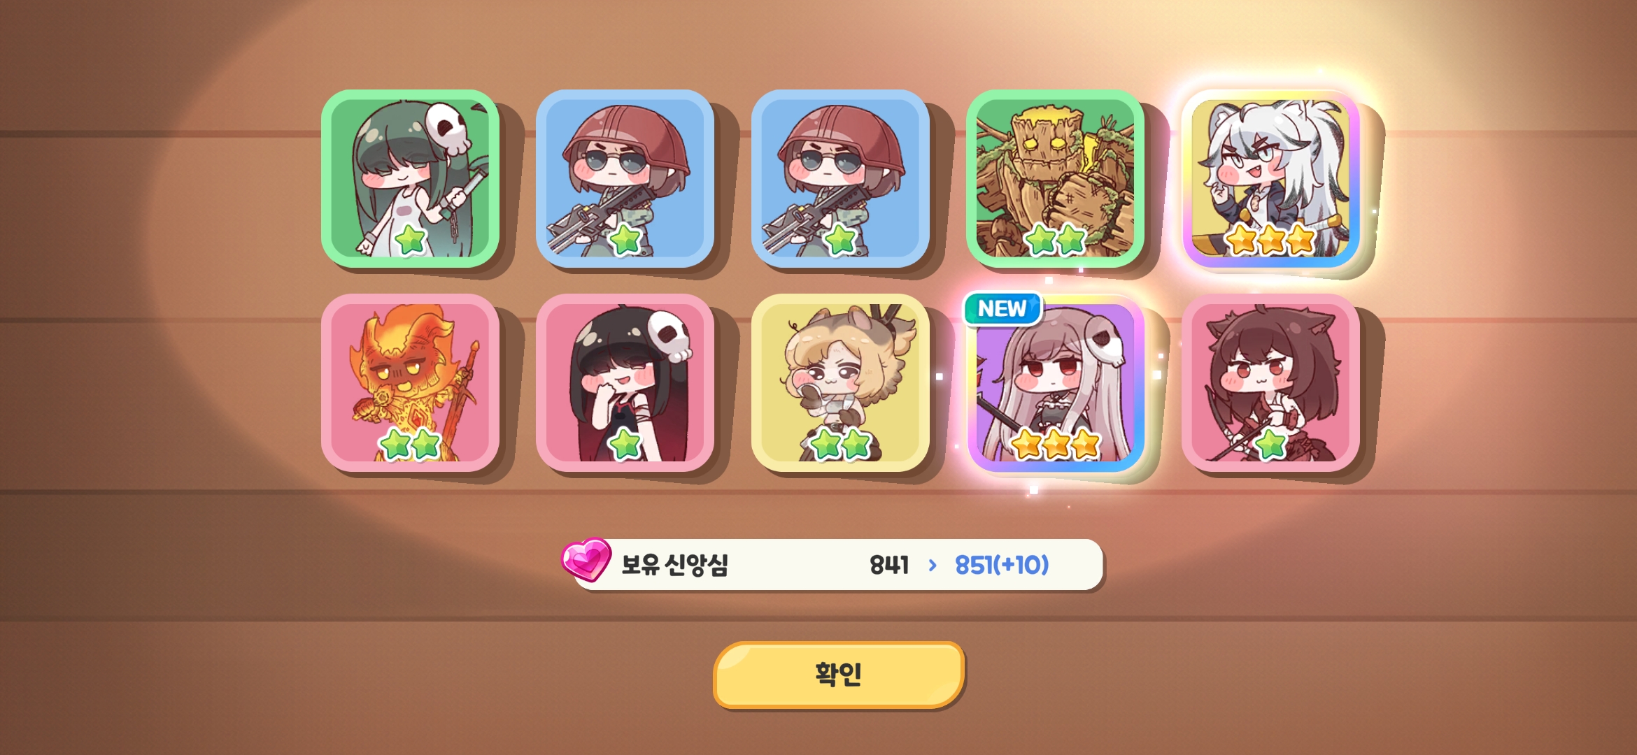Click the gold stars on white-haired character
The image size is (1637, 755).
[x=1270, y=240]
